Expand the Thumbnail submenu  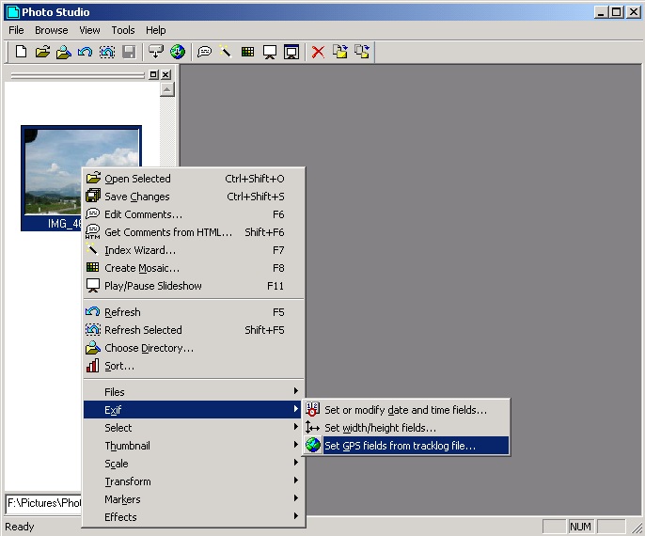194,446
